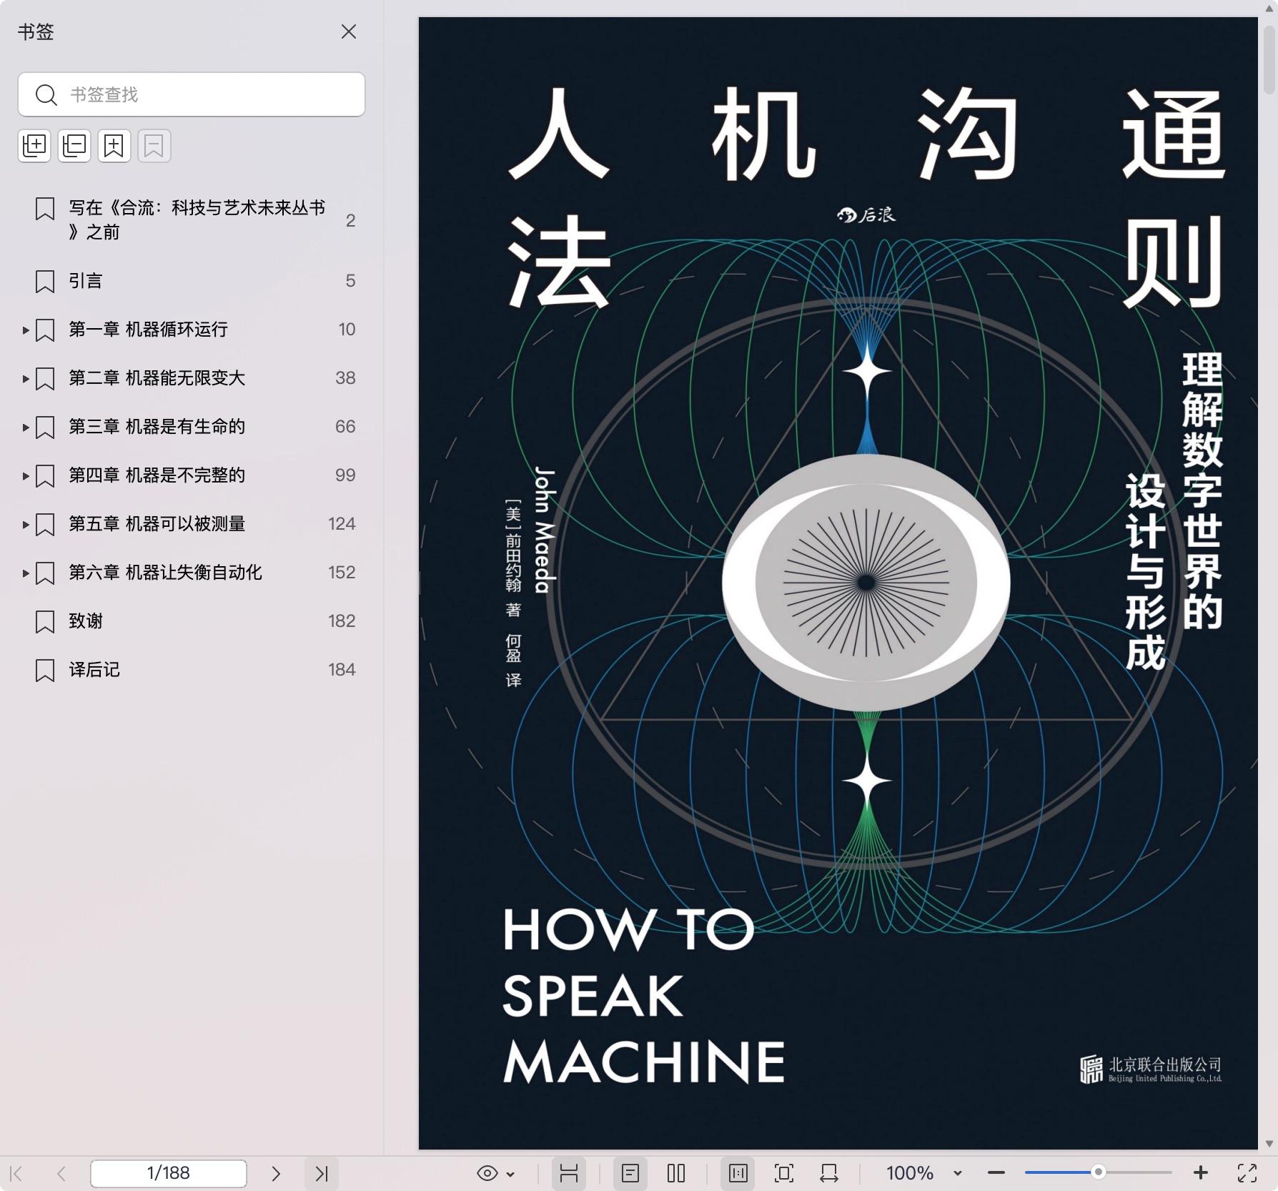1278x1191 pixels.
Task: Click page number 184 in the bookmark list
Action: coord(342,670)
